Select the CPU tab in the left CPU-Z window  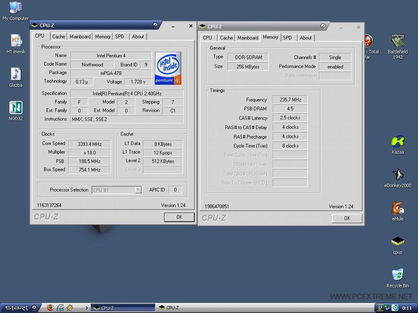click(x=40, y=35)
